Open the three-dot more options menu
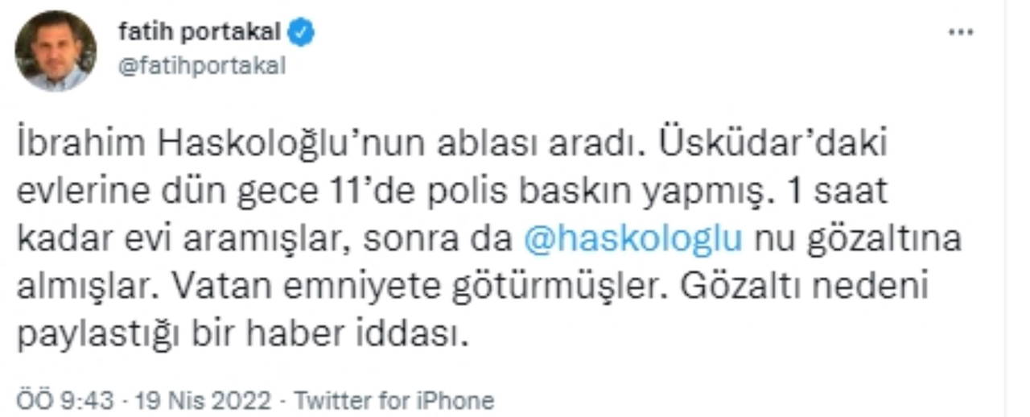Viewport: 1030px width, 417px height. tap(961, 33)
